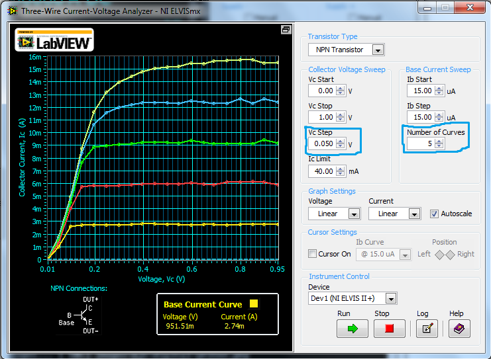Click the NPN Connections transistor diagram

click(79, 315)
